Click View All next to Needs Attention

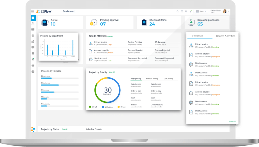(110, 37)
